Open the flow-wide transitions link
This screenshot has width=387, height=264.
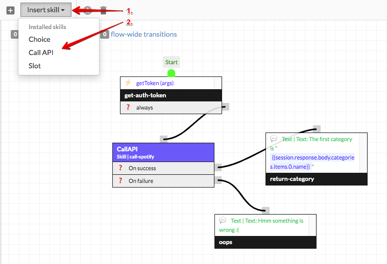[143, 34]
